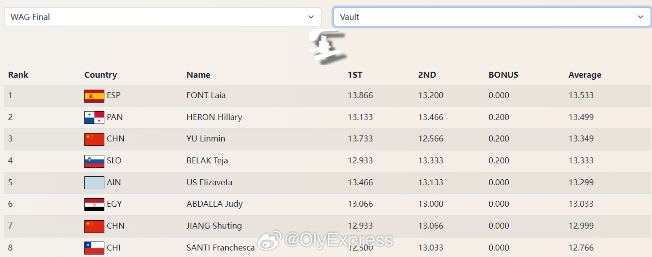The height and width of the screenshot is (257, 652).
Task: Click the Vault dropdown chevron arrow
Action: tap(641, 17)
